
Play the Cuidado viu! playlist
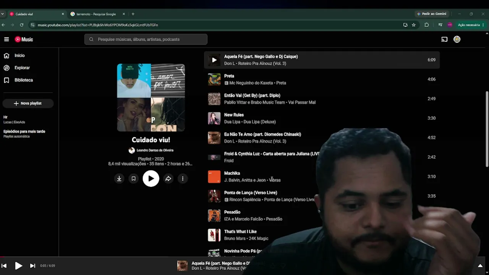151,178
